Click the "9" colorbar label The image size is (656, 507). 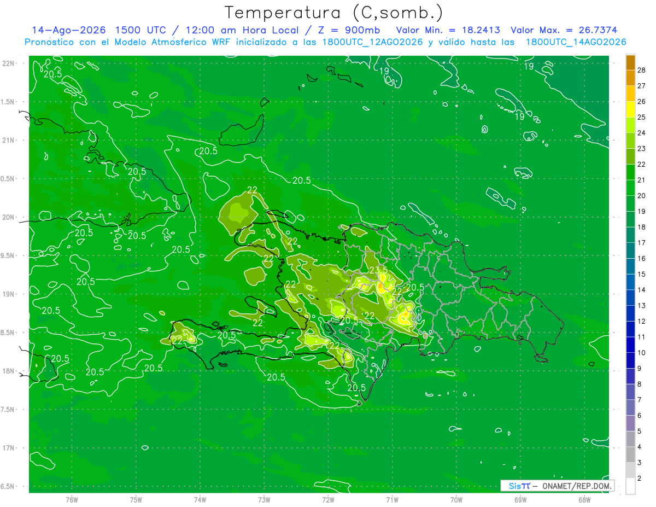point(640,369)
